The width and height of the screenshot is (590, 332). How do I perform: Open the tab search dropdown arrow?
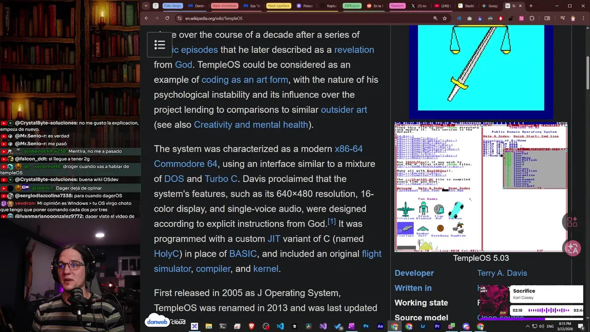click(x=146, y=6)
